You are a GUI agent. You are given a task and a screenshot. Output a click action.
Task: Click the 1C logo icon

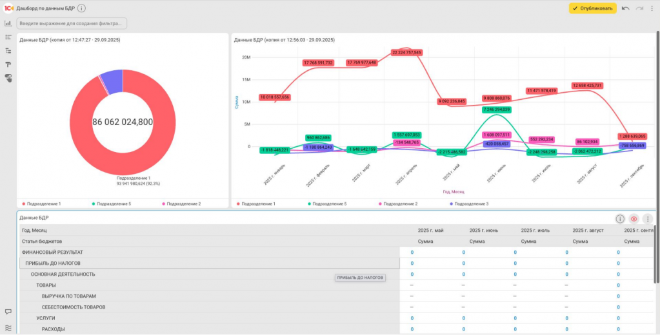tap(9, 8)
